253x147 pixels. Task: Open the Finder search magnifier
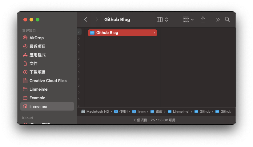click(x=227, y=19)
